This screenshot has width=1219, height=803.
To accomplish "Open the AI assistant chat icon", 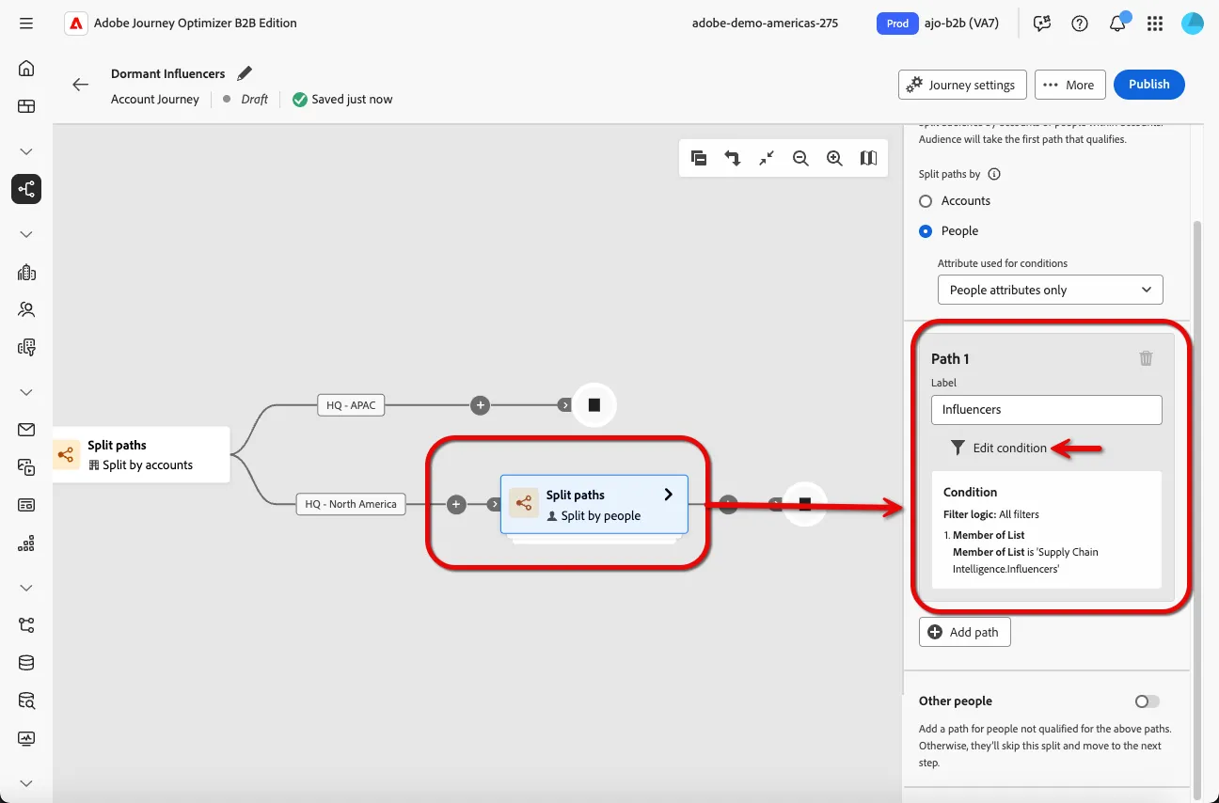I will coord(1042,24).
